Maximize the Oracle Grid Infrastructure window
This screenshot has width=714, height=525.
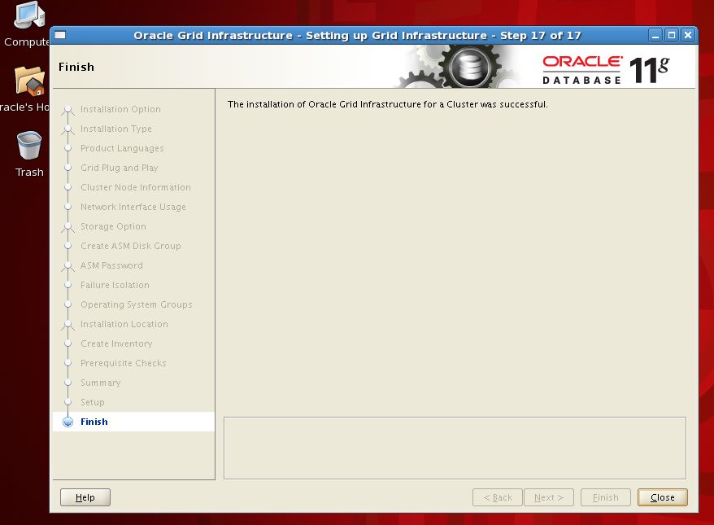[672, 35]
